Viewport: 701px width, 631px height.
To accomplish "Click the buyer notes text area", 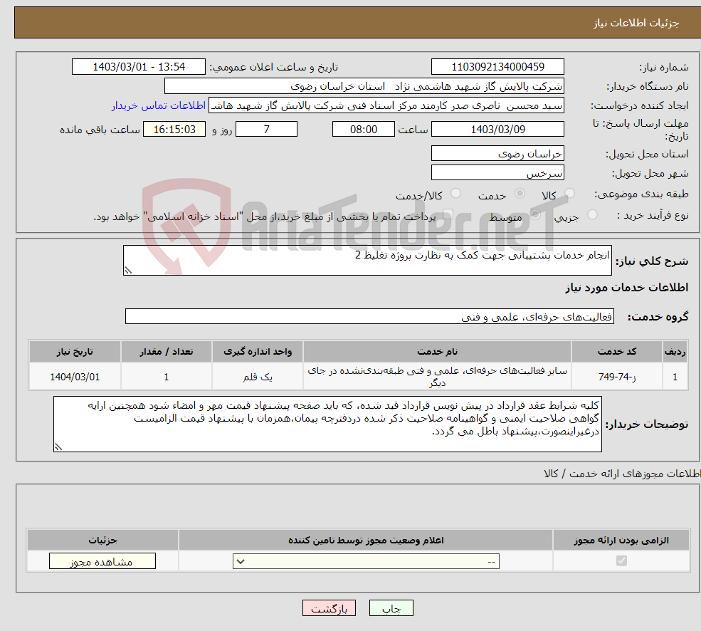I will coord(327,424).
